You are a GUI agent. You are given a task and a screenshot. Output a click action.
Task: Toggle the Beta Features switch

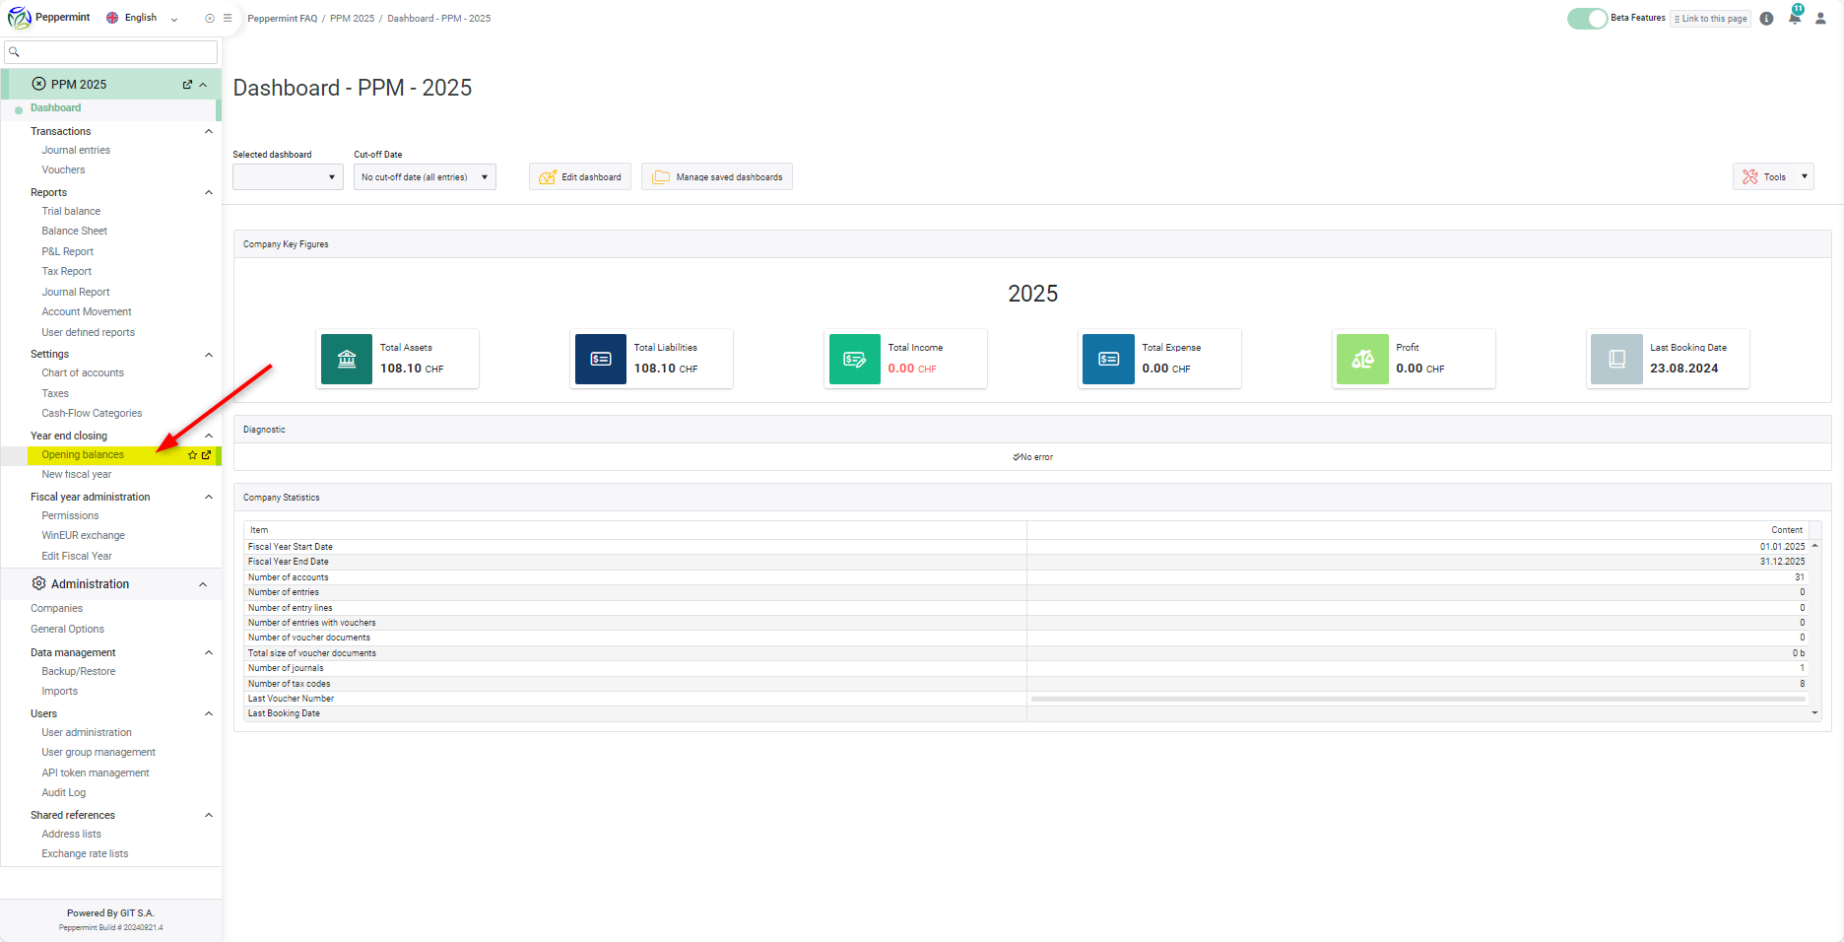pyautogui.click(x=1587, y=18)
